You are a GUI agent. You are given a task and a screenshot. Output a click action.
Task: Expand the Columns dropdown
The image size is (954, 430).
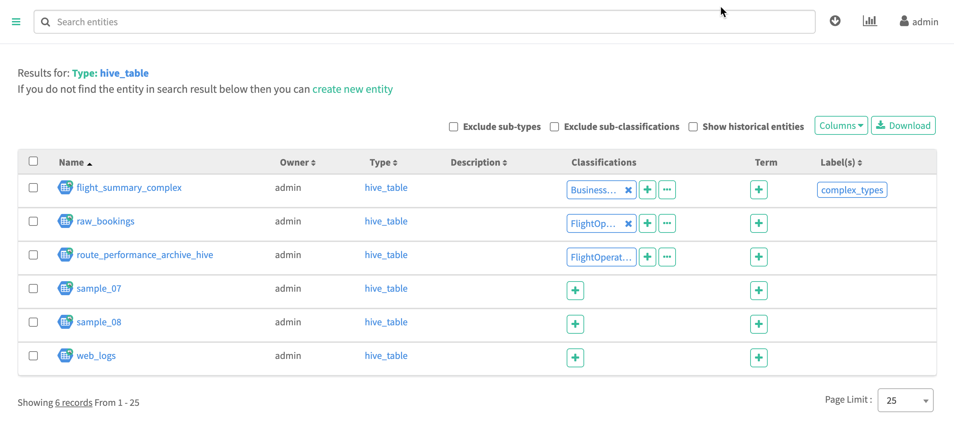(x=841, y=126)
